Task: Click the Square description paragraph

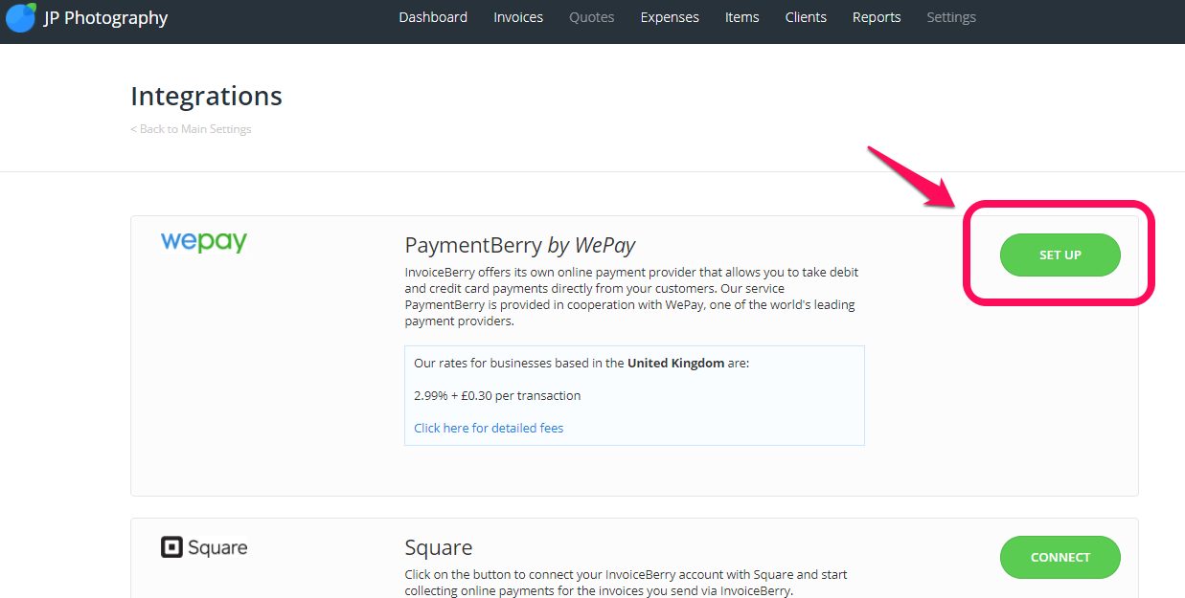Action: pyautogui.click(x=626, y=583)
